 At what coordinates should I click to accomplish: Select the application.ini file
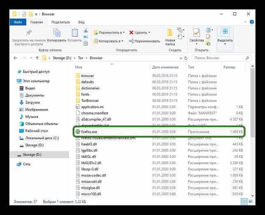[89, 107]
